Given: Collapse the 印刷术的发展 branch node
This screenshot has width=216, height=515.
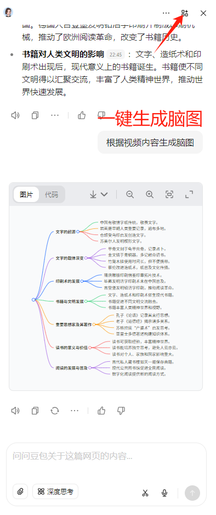Looking at the screenshot, I should tap(82, 281).
